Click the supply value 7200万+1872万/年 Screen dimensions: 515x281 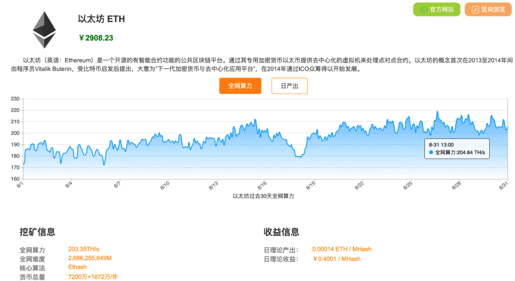pos(93,277)
